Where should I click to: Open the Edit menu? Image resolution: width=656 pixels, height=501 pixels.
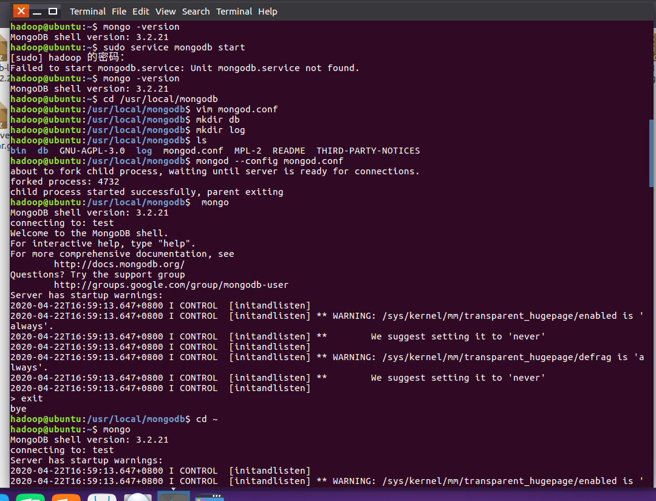coord(140,12)
